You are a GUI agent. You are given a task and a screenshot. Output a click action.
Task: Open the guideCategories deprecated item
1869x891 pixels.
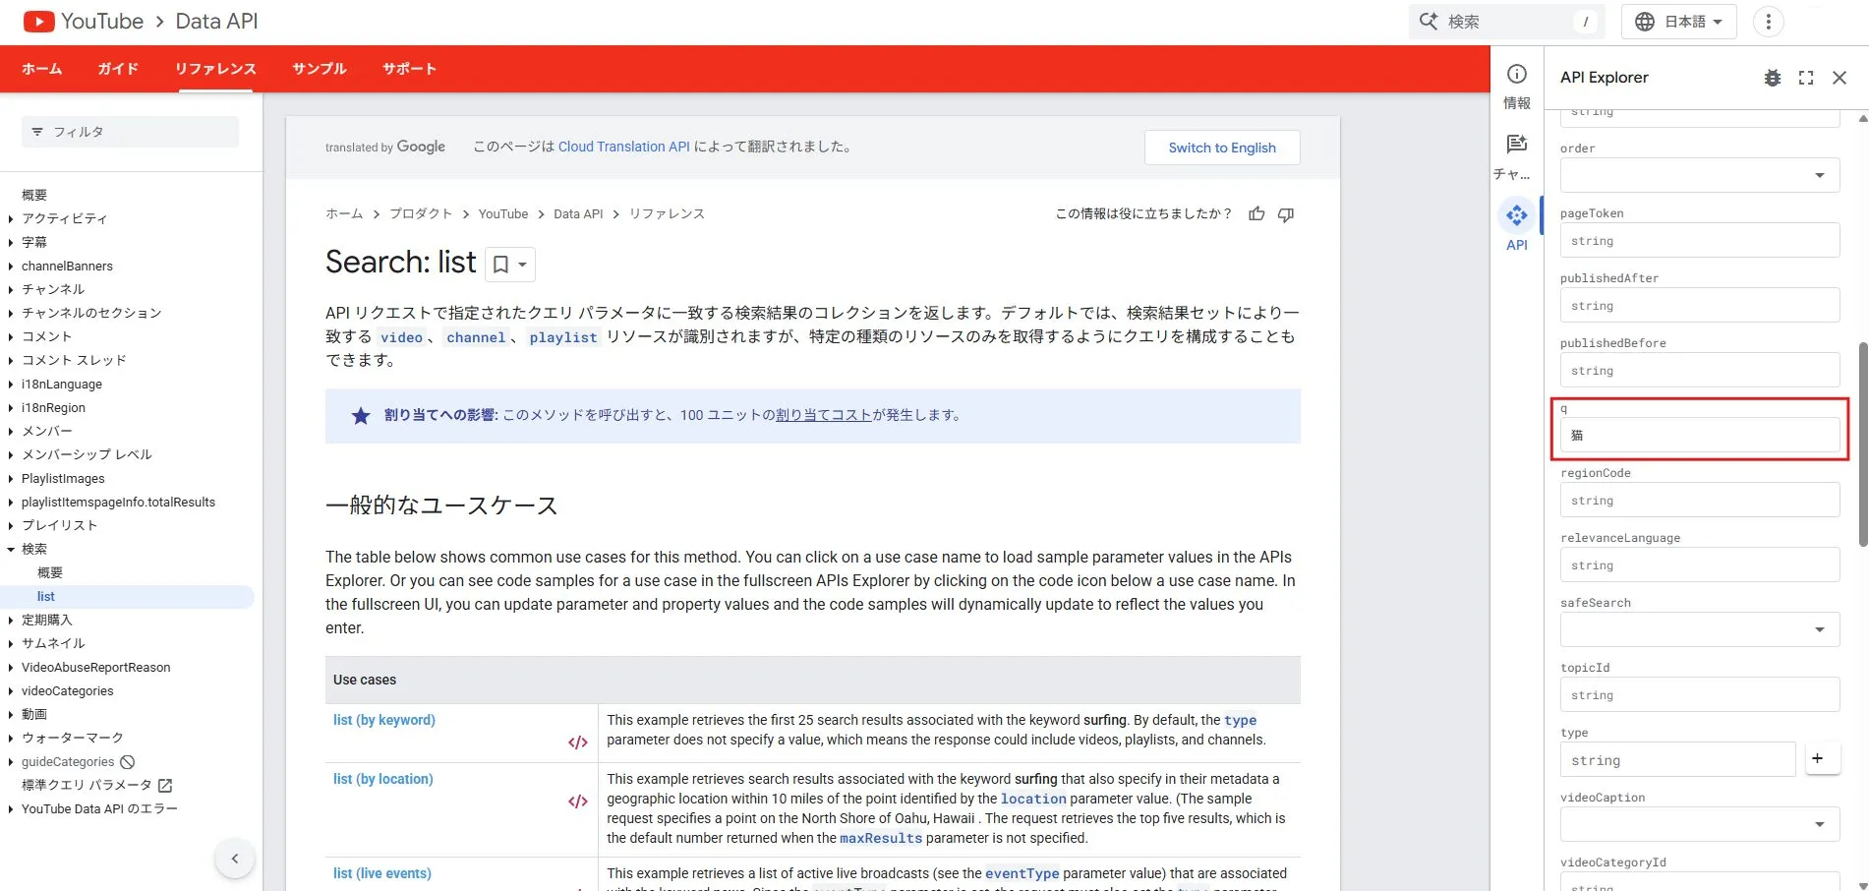pyautogui.click(x=78, y=761)
